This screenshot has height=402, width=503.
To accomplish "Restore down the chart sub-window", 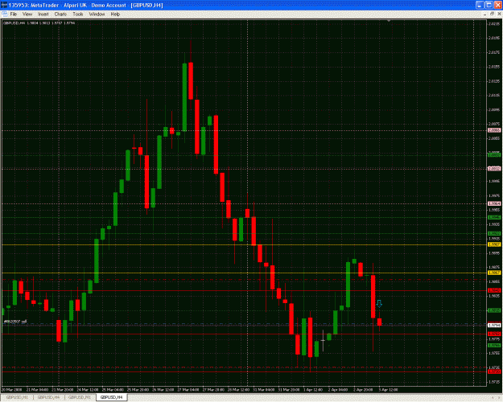I will point(492,14).
